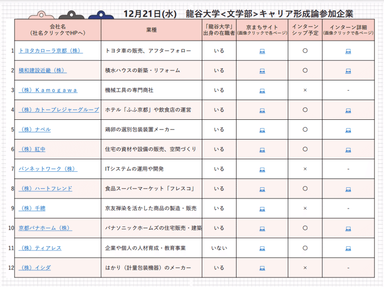Select 京友禅染を活かした商品の製造・販売 cell
This screenshot has width=384, height=287.
click(x=151, y=208)
